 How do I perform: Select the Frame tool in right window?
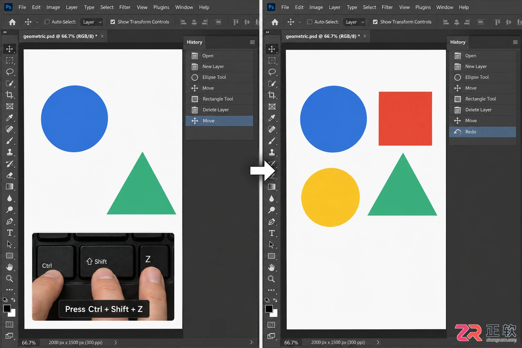(272, 106)
